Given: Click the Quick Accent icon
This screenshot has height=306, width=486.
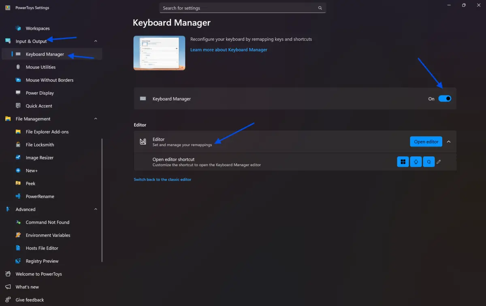Looking at the screenshot, I should click(18, 106).
